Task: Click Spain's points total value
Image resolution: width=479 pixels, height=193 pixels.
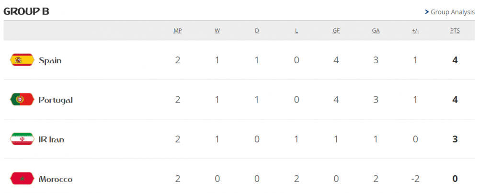Action: coord(455,60)
